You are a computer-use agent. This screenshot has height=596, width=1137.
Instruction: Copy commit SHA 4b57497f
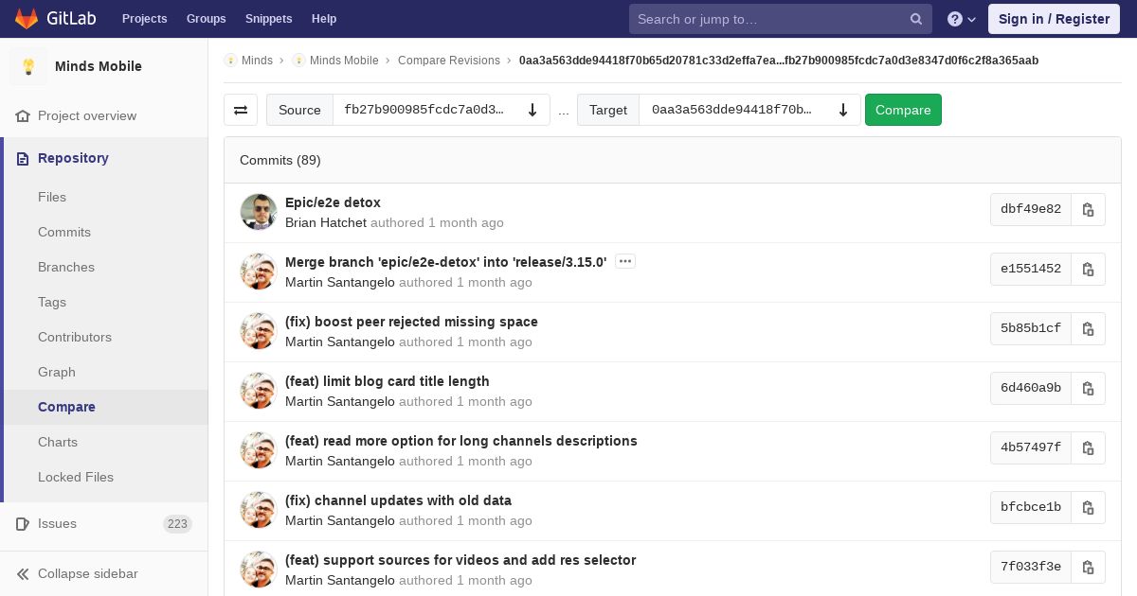[x=1088, y=448]
